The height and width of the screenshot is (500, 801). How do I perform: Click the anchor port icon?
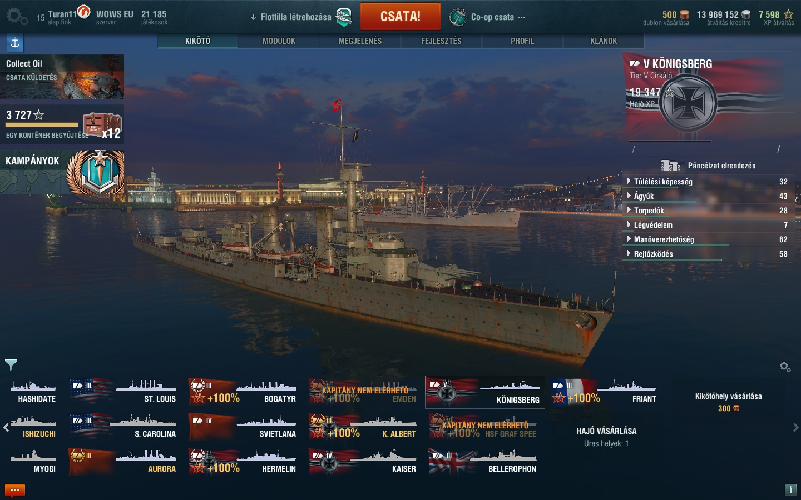point(15,43)
